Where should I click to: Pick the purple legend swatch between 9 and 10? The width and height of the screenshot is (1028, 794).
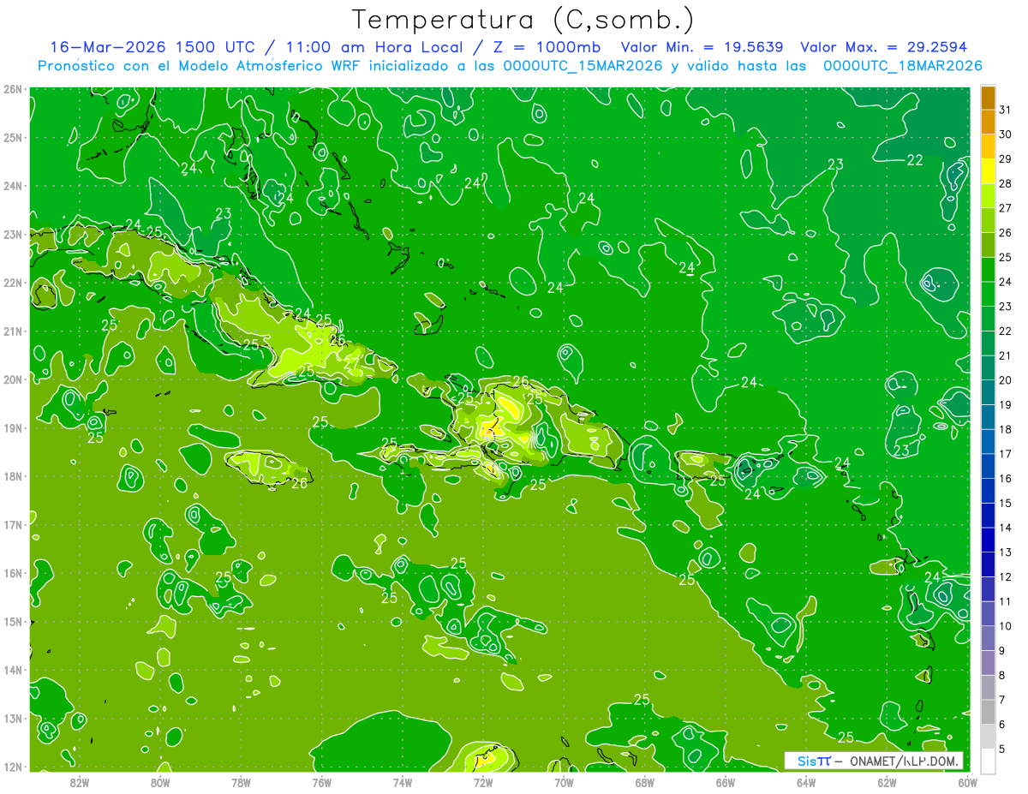pyautogui.click(x=988, y=638)
